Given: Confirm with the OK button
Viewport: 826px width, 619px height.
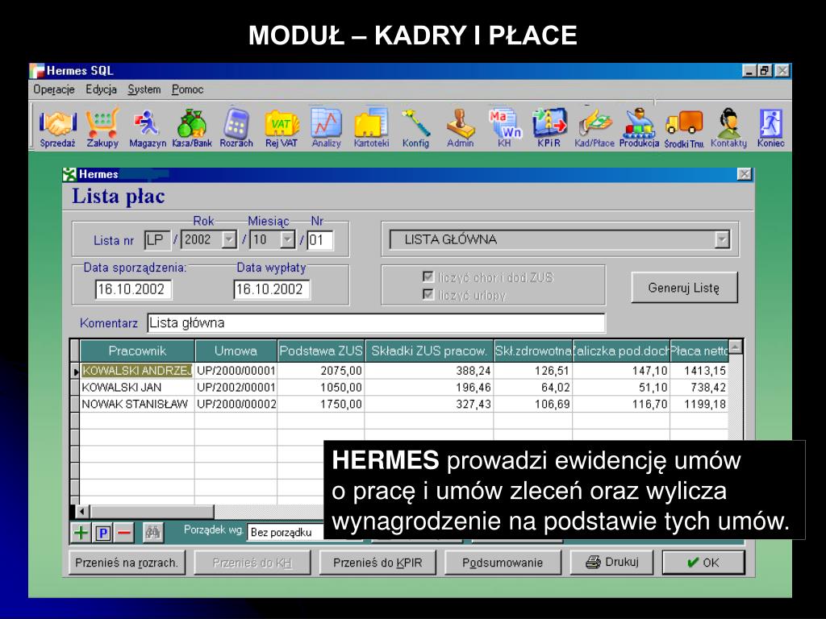Looking at the screenshot, I should click(703, 563).
